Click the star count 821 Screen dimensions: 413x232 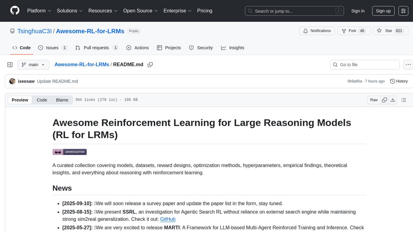(x=399, y=31)
